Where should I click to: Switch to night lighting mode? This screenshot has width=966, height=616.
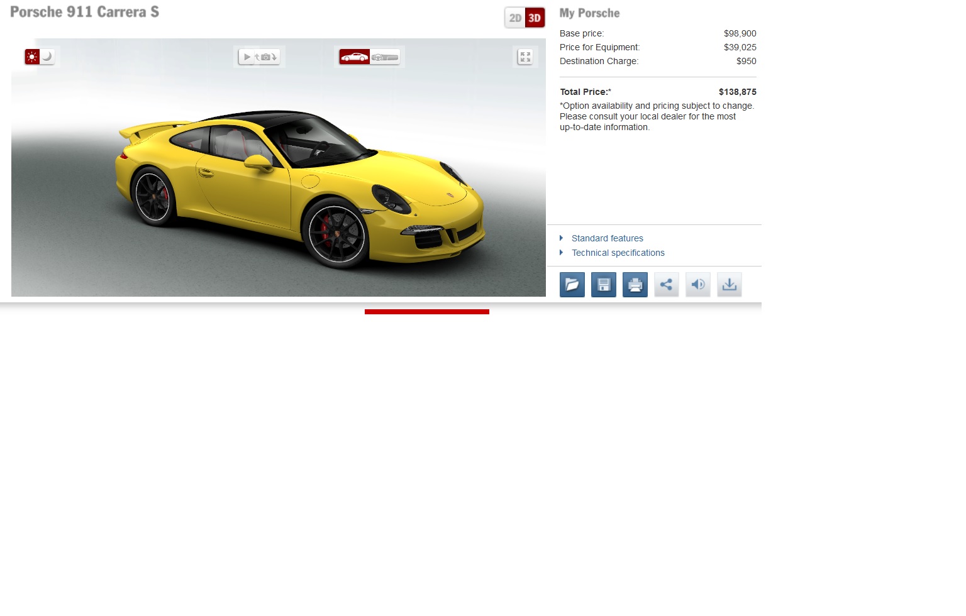(x=47, y=57)
